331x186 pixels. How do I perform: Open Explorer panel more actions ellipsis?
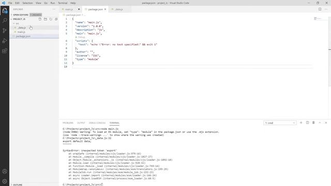click(54, 9)
